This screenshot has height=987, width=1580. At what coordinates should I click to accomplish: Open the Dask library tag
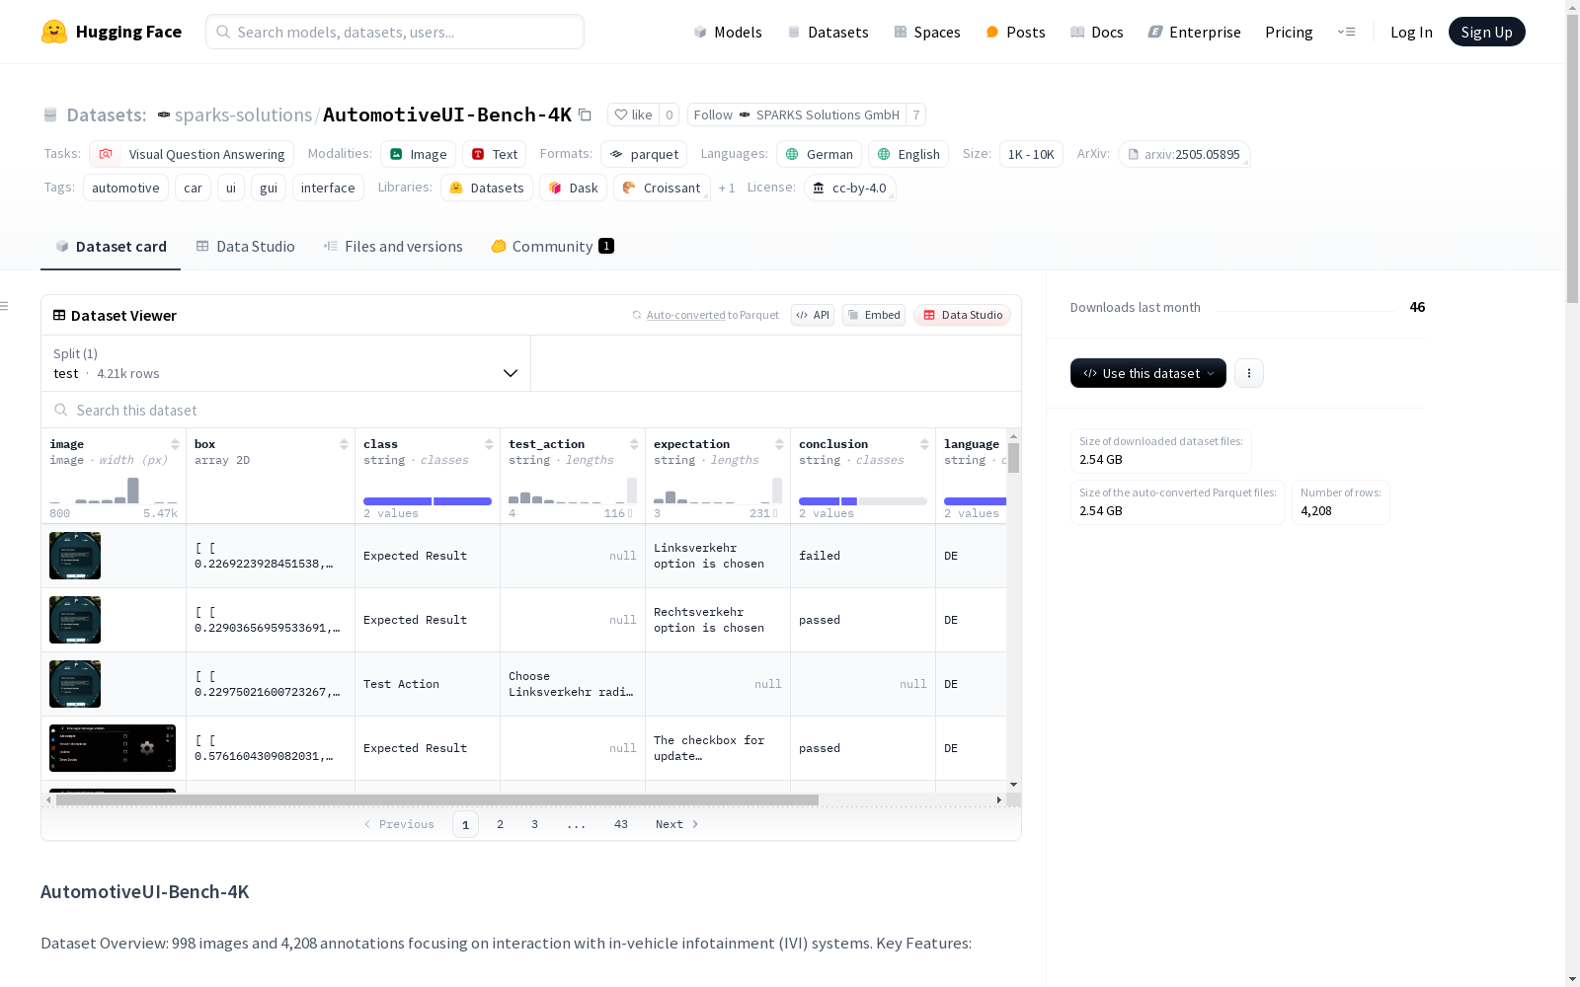[x=574, y=188]
